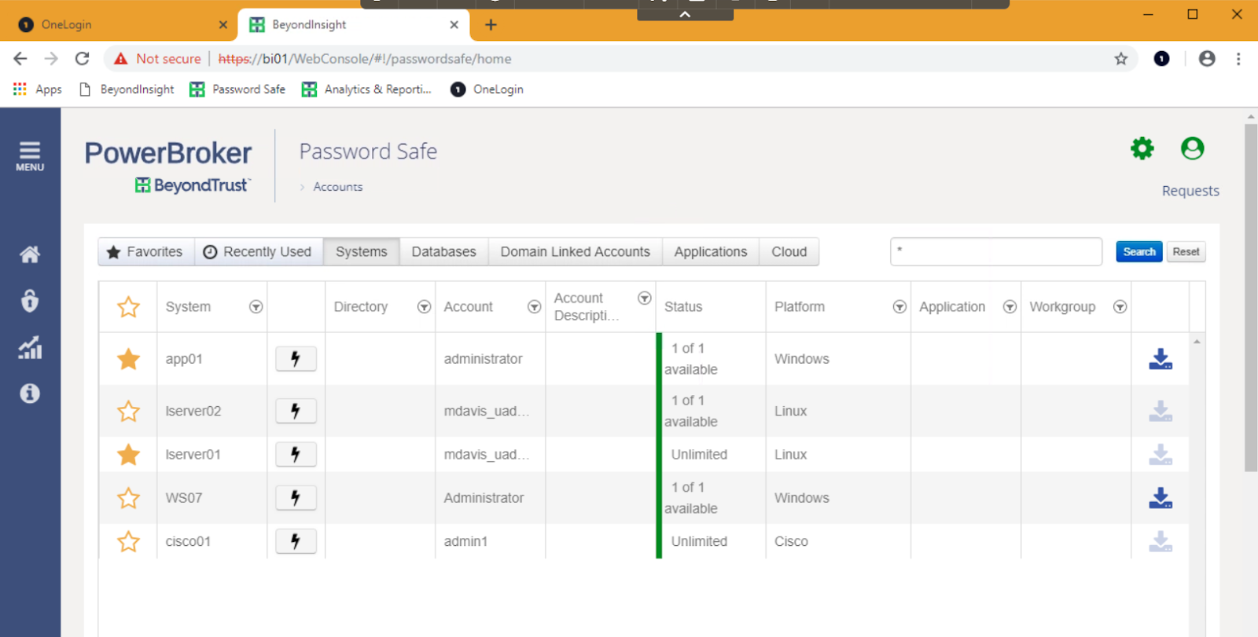Go to Home via sidebar house icon
Image resolution: width=1258 pixels, height=637 pixels.
point(30,254)
